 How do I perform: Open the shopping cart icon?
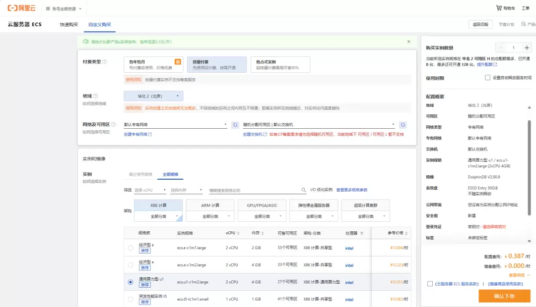point(499,8)
